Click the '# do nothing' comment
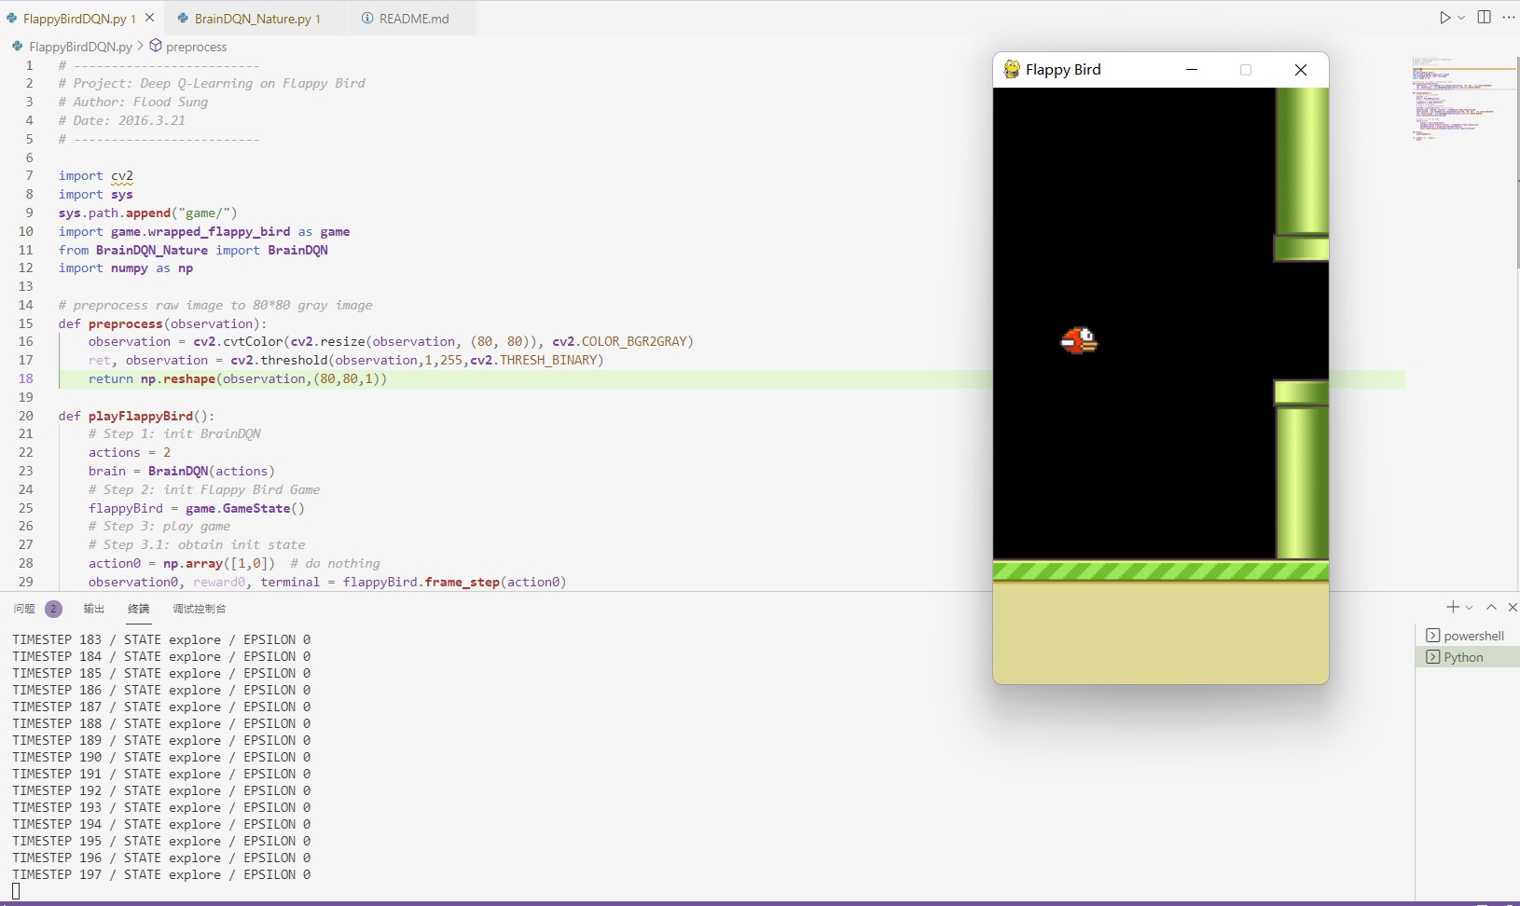Screen dimensions: 1520x906 (335, 563)
